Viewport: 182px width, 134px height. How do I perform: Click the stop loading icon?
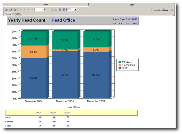click(56, 10)
